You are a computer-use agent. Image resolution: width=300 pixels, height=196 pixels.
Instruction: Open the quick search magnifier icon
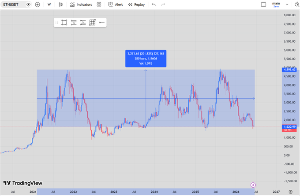click(296, 4)
